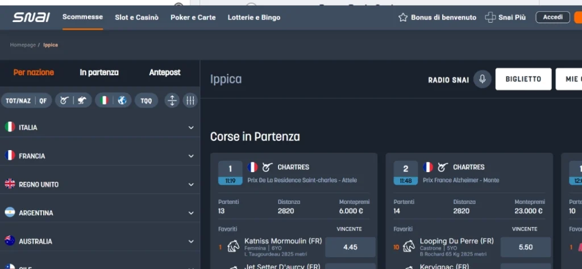Screen dimensions: 582x269
Task: Go to Poker e Carte
Action: (x=193, y=18)
